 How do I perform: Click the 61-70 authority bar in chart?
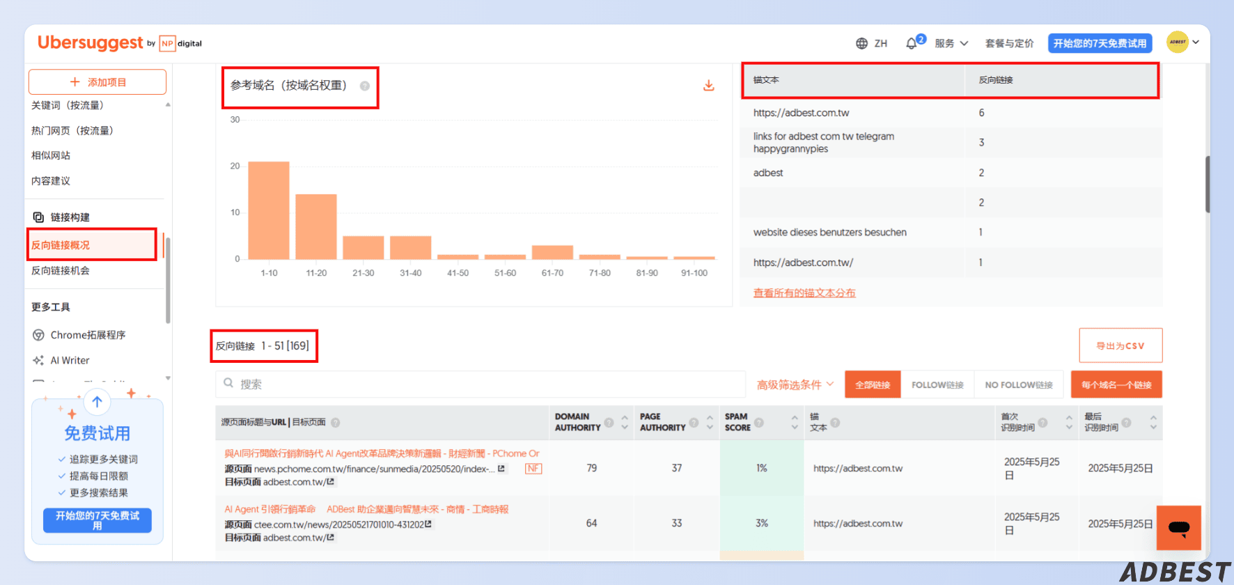tap(552, 252)
